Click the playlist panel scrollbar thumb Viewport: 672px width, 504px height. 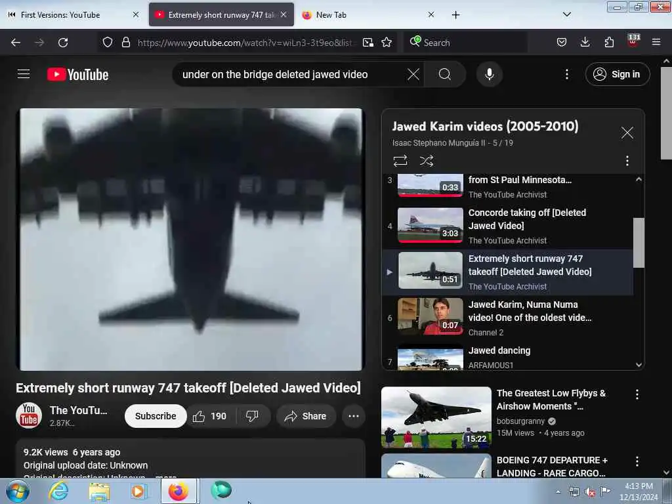[x=639, y=243]
